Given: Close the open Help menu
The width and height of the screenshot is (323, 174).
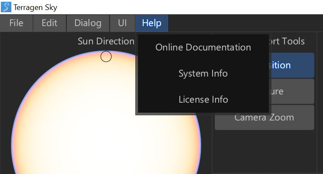Looking at the screenshot, I should (151, 23).
